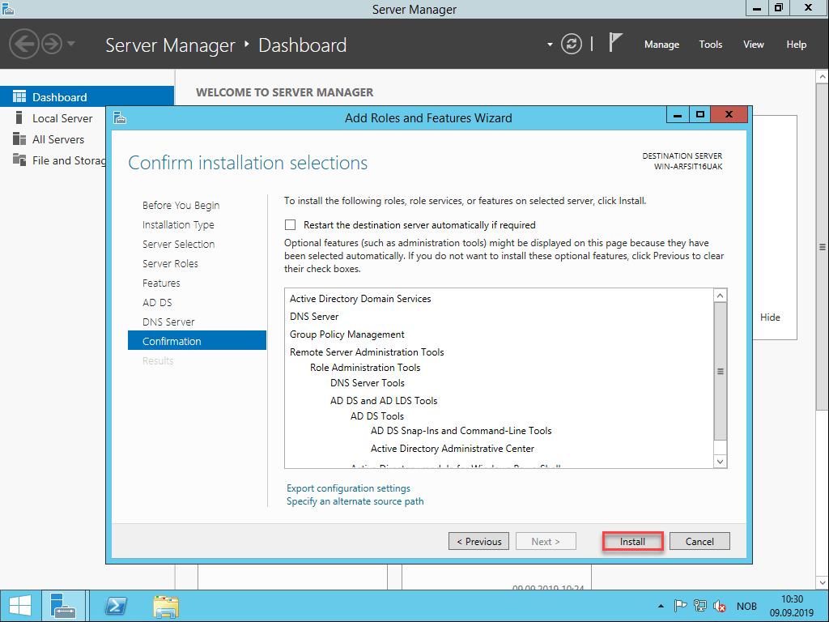Click scroll down arrow in selections list
The height and width of the screenshot is (622, 829).
pos(720,461)
